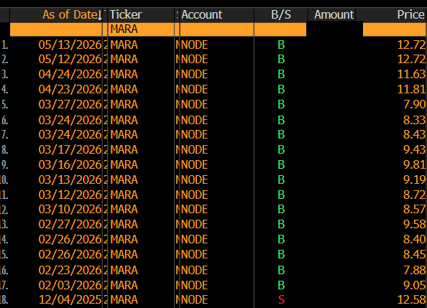Click the price 8.72

click(x=415, y=195)
